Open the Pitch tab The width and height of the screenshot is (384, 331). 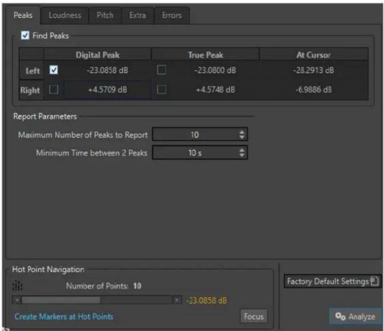(x=105, y=15)
